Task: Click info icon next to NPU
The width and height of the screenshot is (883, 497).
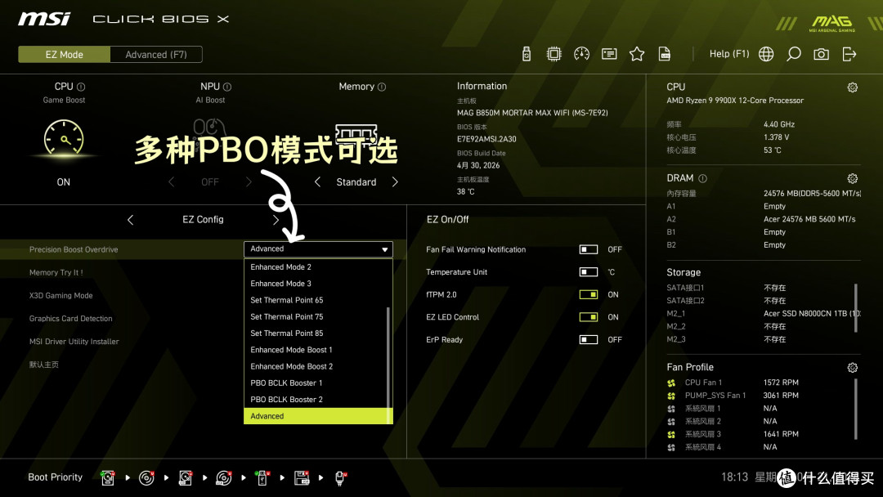Action: [x=227, y=87]
